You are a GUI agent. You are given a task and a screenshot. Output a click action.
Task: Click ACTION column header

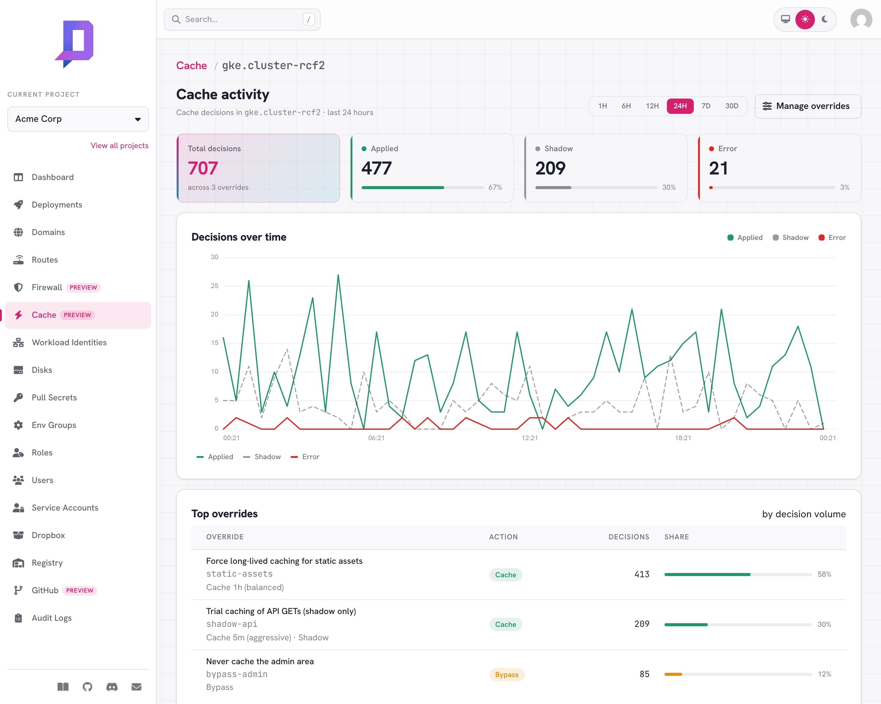[504, 537]
